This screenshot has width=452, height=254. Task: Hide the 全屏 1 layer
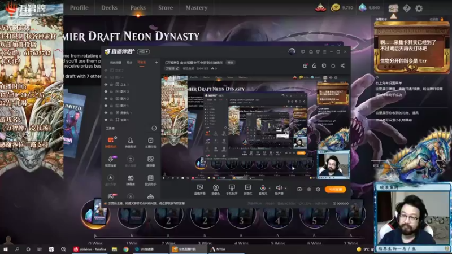[x=106, y=120]
